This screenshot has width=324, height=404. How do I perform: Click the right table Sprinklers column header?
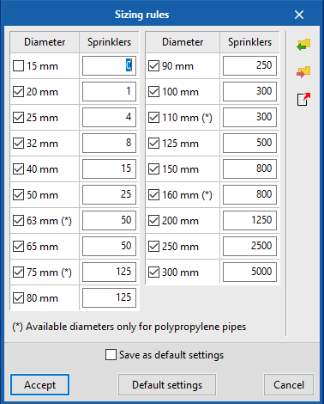(x=249, y=42)
